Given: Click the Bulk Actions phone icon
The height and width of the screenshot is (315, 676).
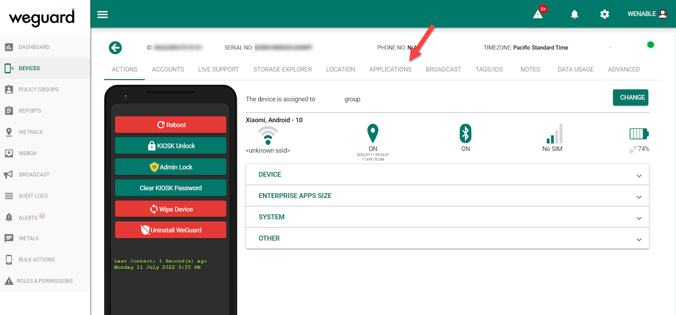Looking at the screenshot, I should pos(9,260).
